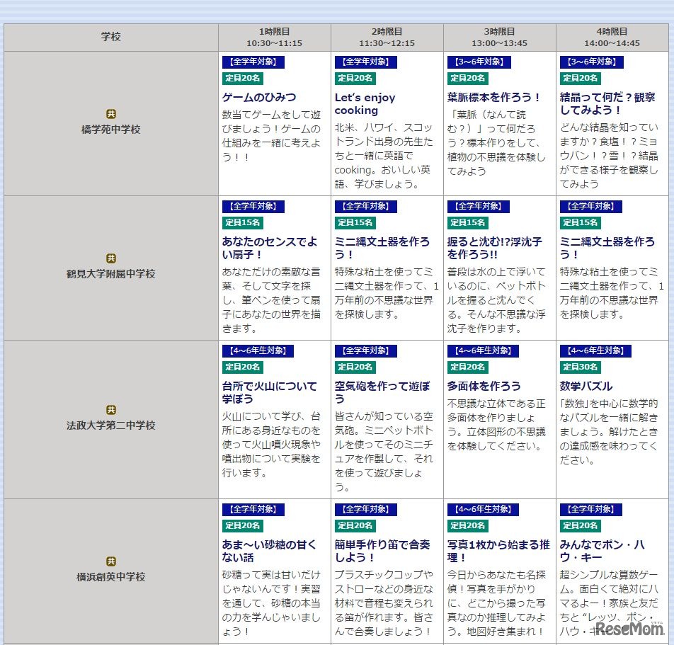Viewport: 674px width, 645px height.
Task: Open the Let's enjoy cooking class
Action: coord(365,104)
